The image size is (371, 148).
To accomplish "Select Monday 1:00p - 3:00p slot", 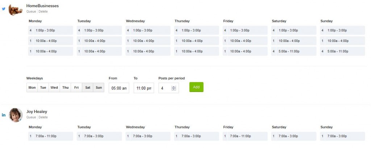I will tap(51, 30).
